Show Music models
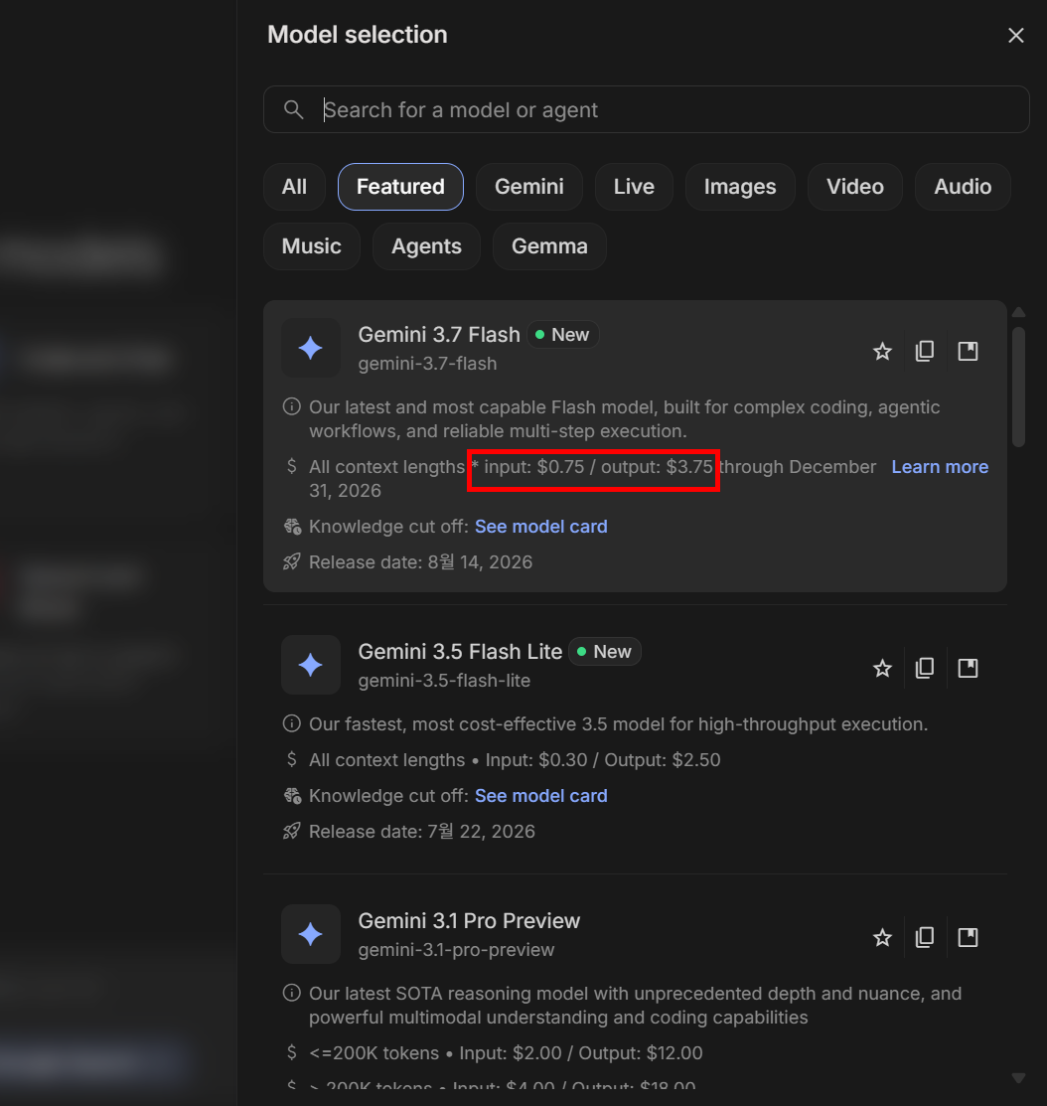The image size is (1047, 1106). click(312, 246)
